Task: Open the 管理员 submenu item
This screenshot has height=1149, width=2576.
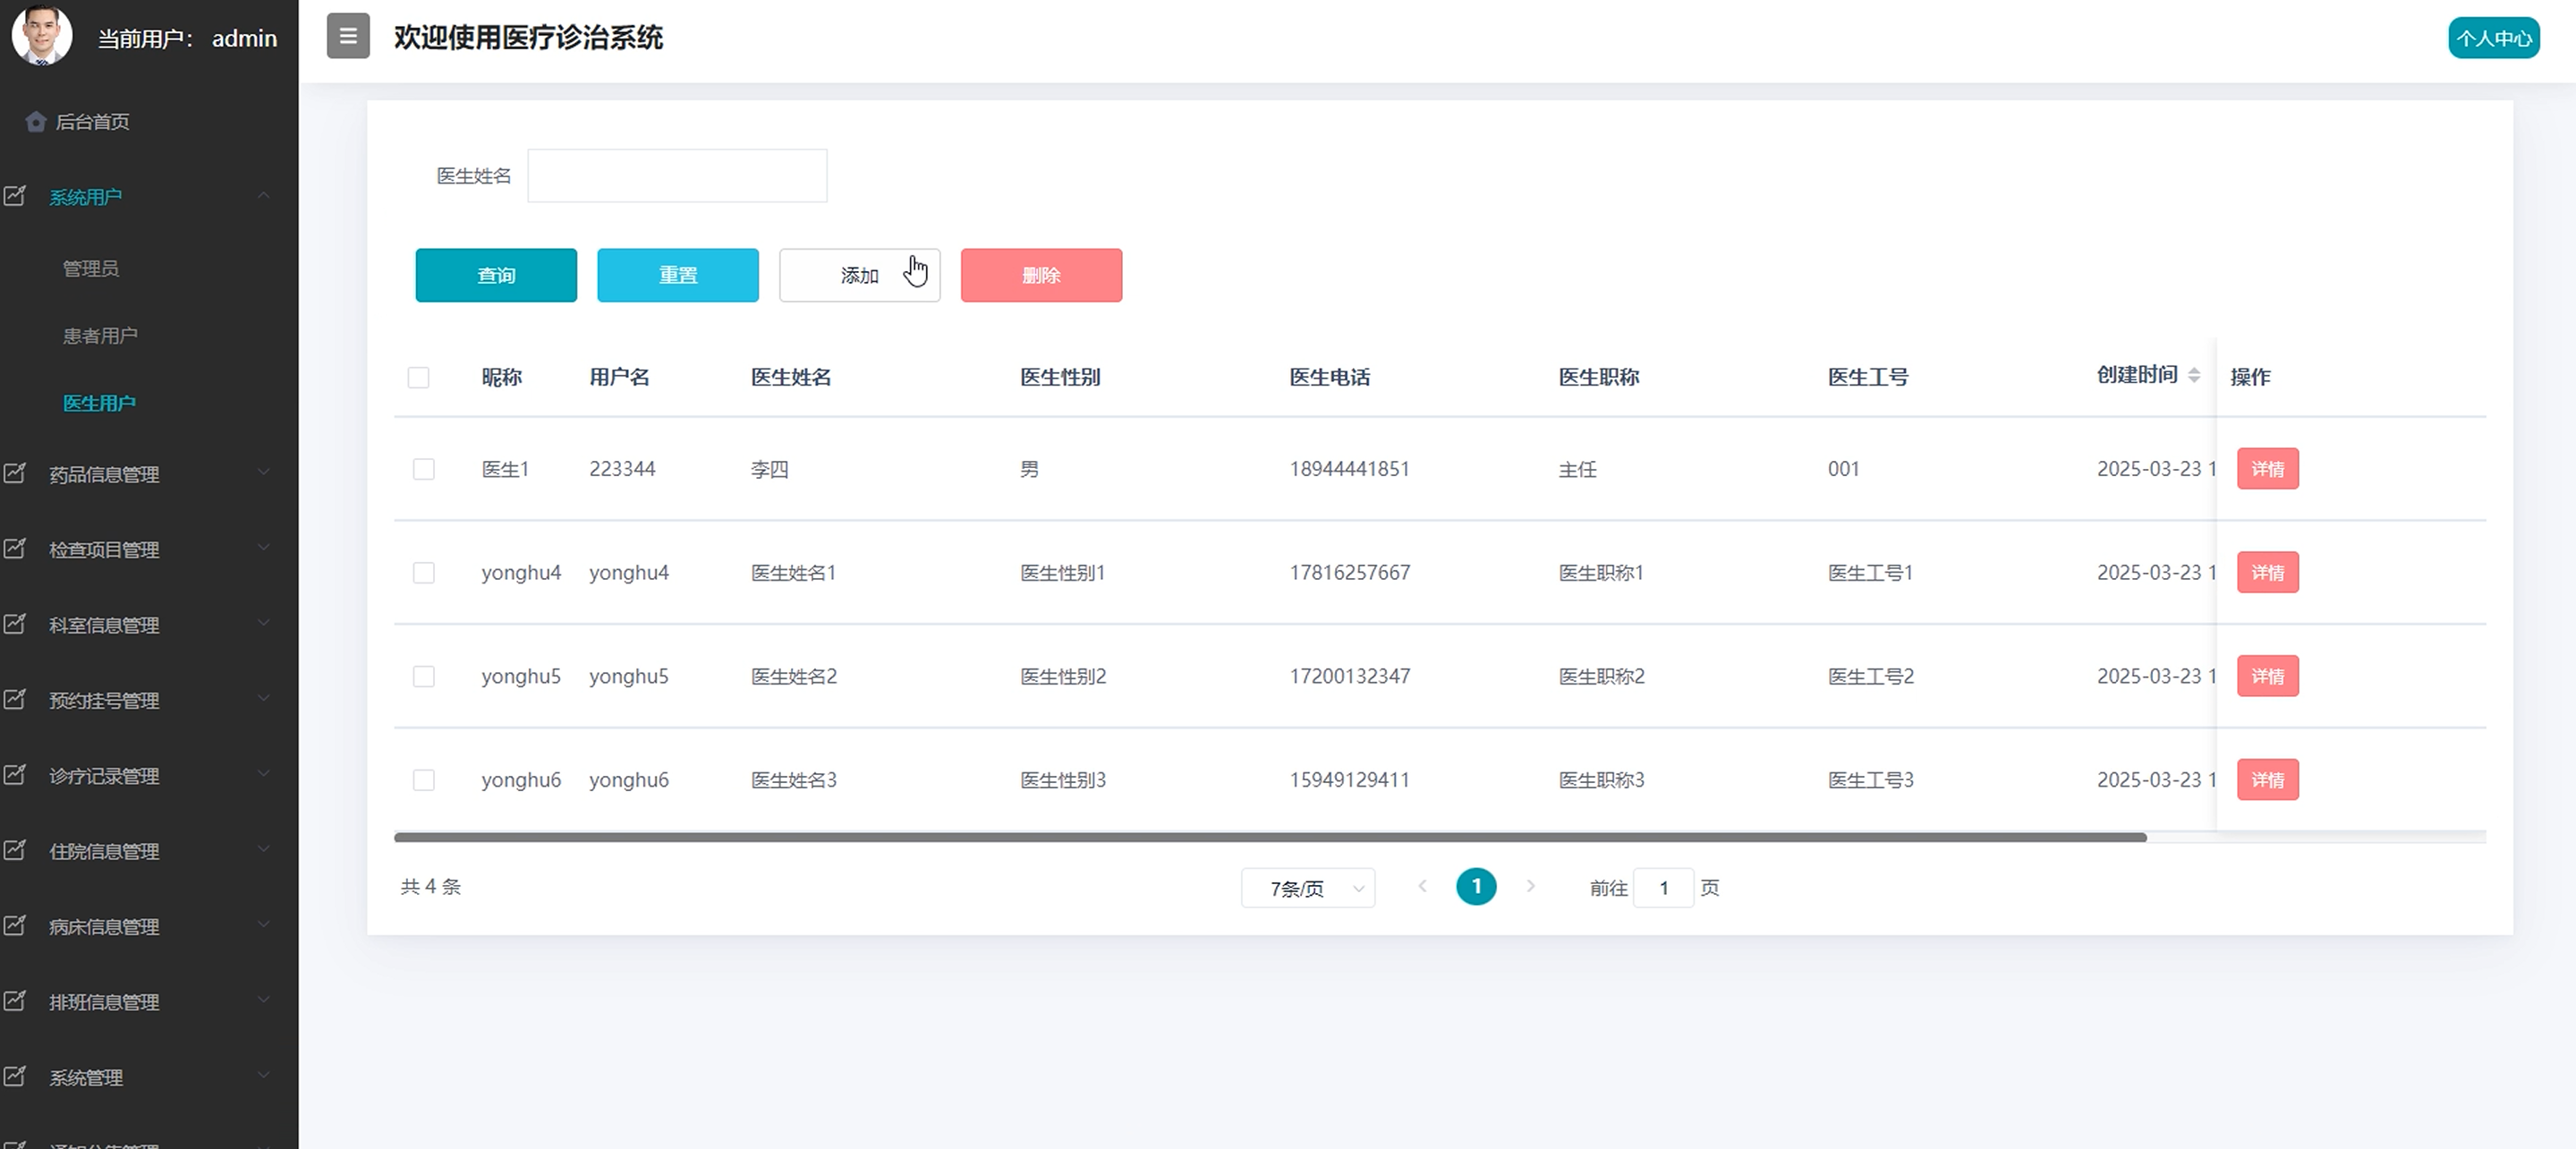Action: [x=91, y=268]
